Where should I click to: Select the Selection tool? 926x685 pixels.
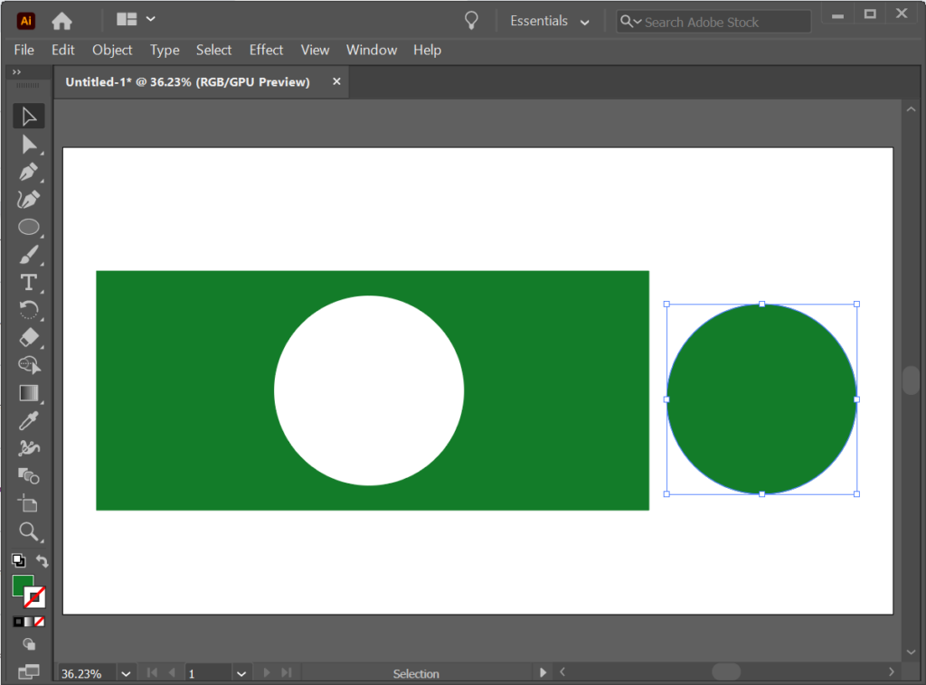click(x=28, y=116)
